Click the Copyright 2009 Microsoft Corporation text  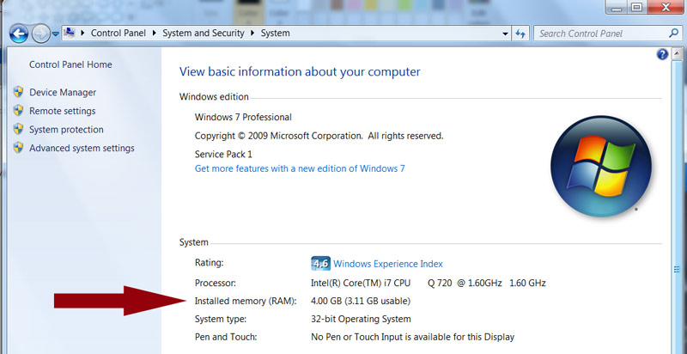point(319,136)
